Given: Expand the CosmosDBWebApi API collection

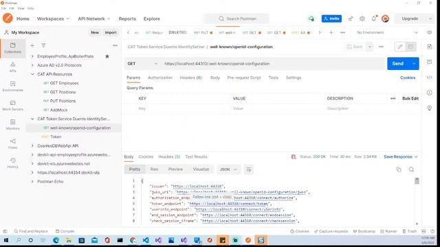Looking at the screenshot, I should tap(32, 146).
